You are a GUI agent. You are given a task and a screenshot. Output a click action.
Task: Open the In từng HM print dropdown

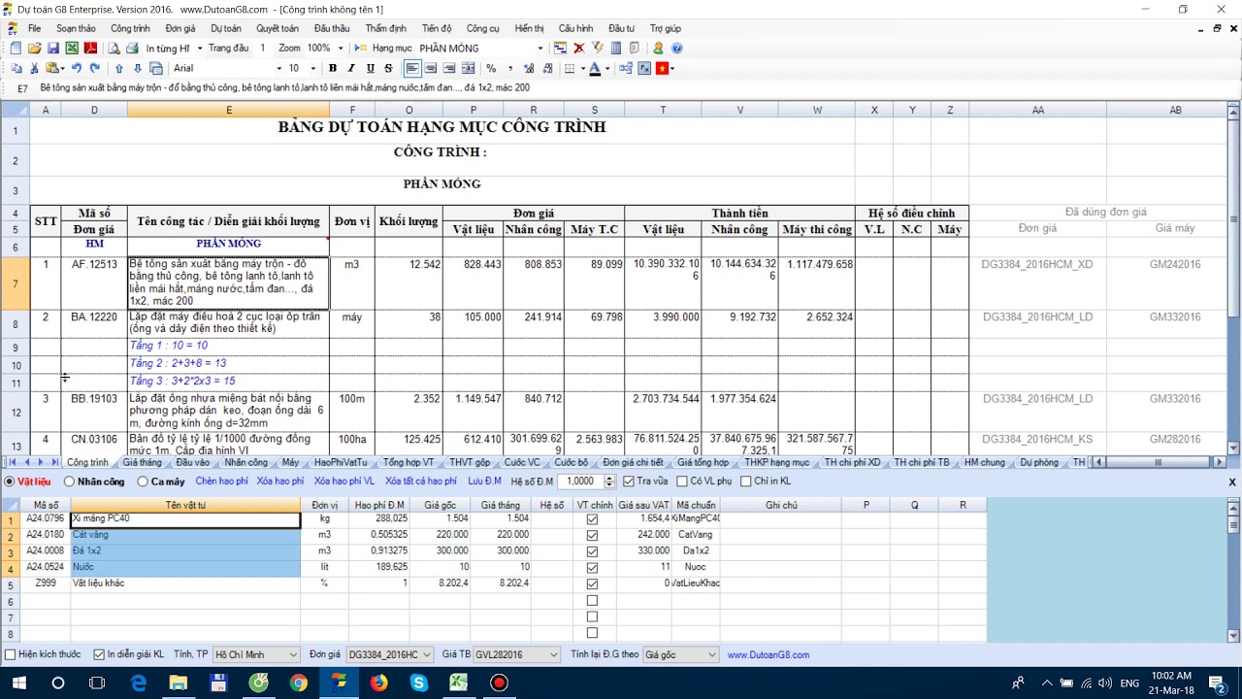pyautogui.click(x=199, y=48)
